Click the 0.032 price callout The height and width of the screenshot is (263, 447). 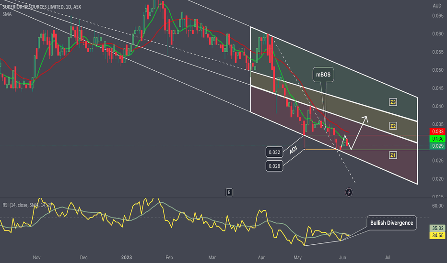pos(274,152)
